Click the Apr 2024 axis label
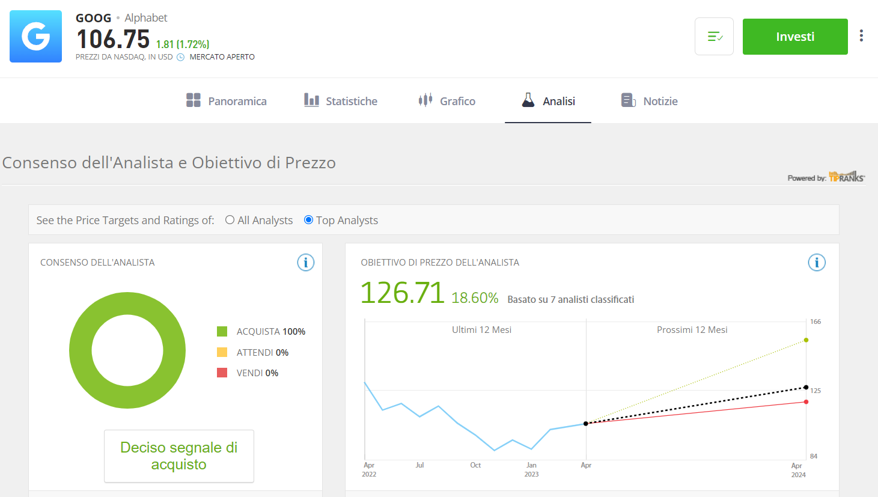This screenshot has width=878, height=497. pos(798,470)
